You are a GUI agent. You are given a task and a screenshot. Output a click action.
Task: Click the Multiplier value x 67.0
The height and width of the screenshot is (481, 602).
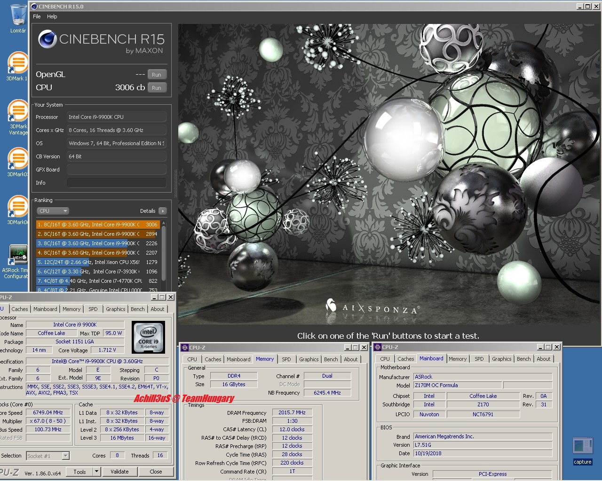click(x=48, y=421)
